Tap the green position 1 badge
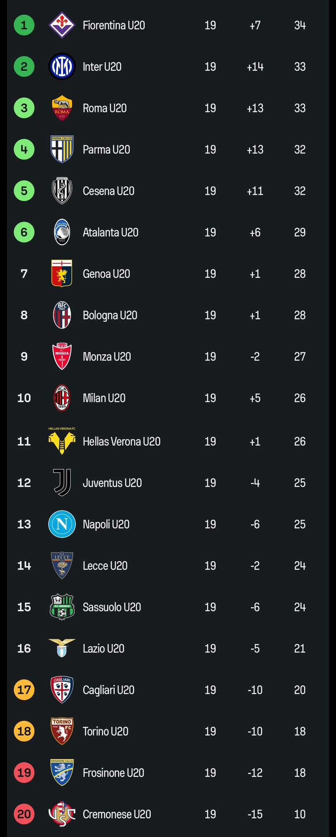This screenshot has width=336, height=837. click(24, 25)
